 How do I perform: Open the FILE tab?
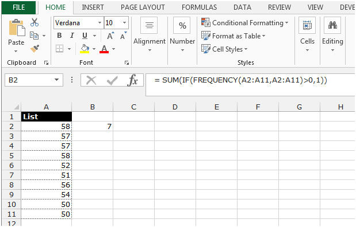click(x=18, y=7)
